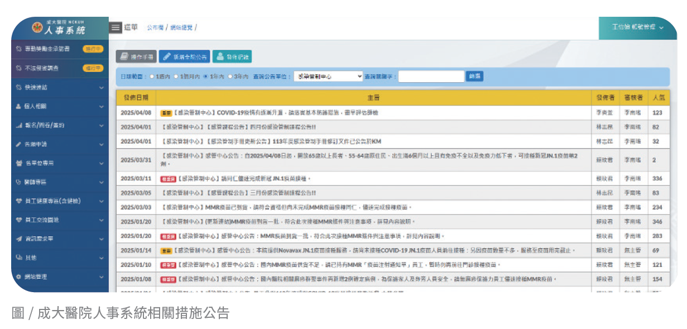
Task: Click the keyword search input field
Action: (431, 77)
